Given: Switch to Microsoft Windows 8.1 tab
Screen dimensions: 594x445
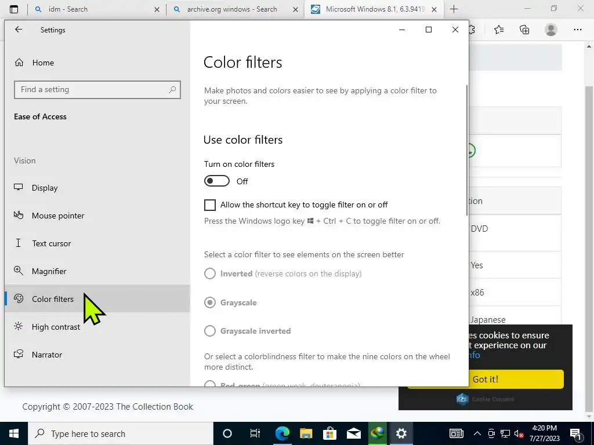Looking at the screenshot, I should click(373, 9).
